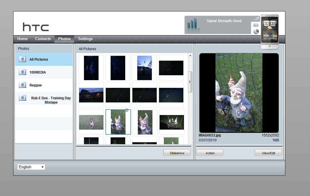This screenshot has height=196, width=310.
Task: Click the thumbnail scrollbar handle
Action: (x=190, y=82)
